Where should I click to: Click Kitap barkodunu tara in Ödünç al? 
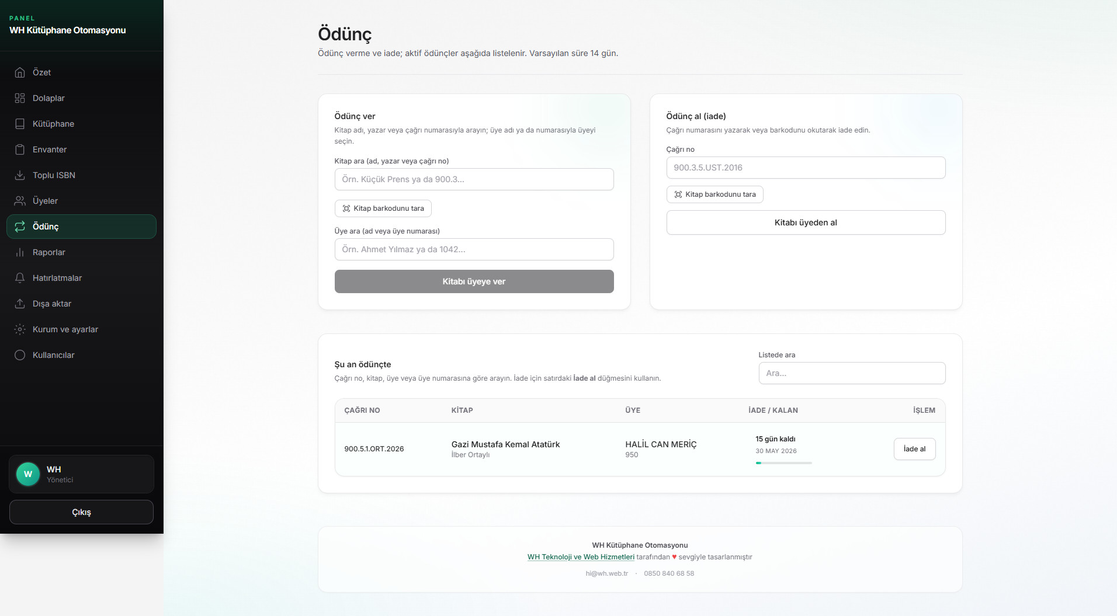pyautogui.click(x=714, y=194)
